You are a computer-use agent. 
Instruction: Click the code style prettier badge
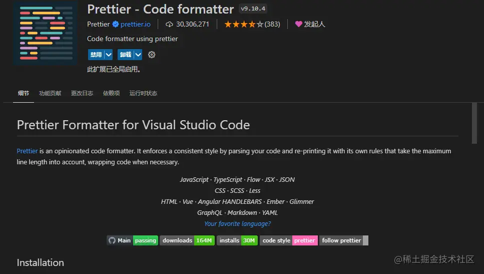pos(289,240)
